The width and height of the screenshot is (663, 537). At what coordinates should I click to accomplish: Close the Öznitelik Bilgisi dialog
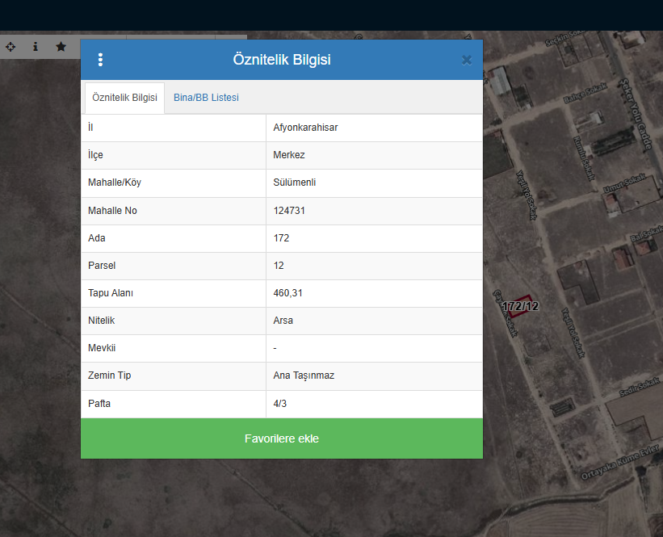pos(466,60)
